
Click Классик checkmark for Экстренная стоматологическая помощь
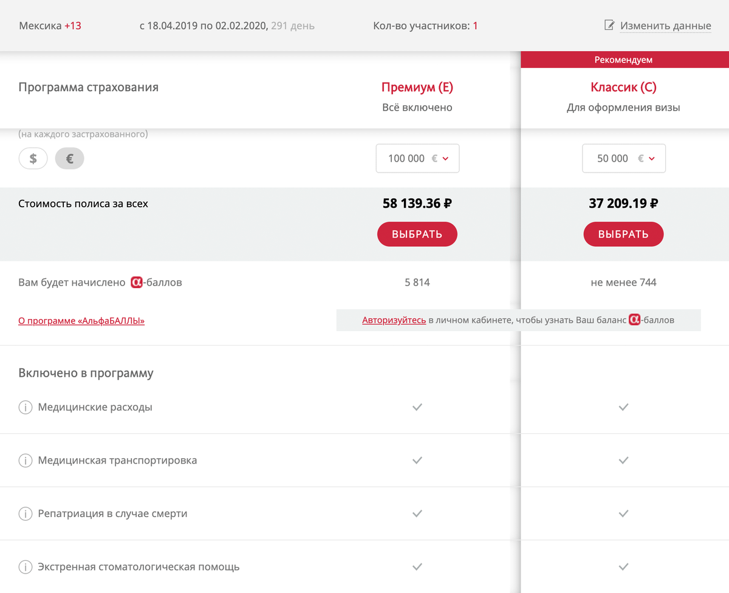click(623, 567)
